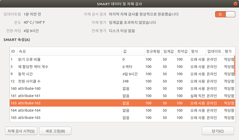Screen dimensions: 239x140
Task: Click the temperature value 40° C / 104° F
Action: coord(34,22)
